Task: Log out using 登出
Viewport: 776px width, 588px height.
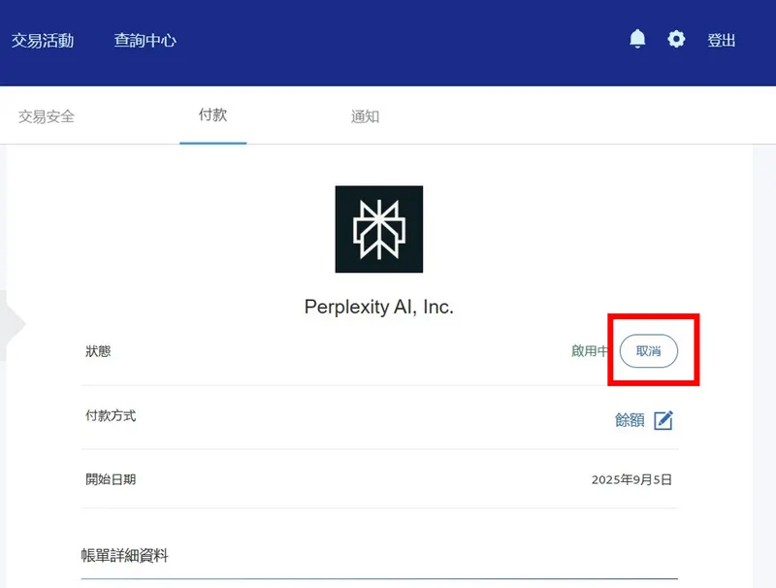Action: (721, 40)
